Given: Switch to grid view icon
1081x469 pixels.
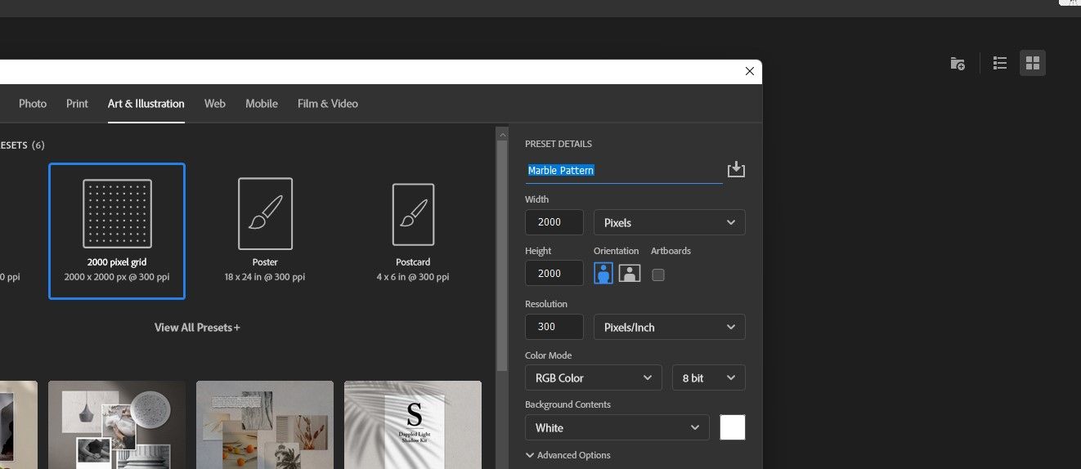Looking at the screenshot, I should pyautogui.click(x=1033, y=63).
